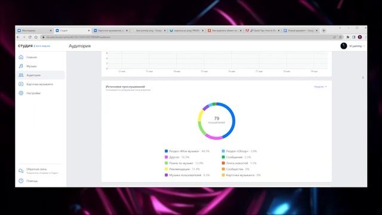Click the студия logo text

coord(25,46)
